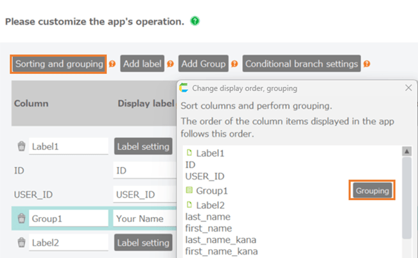Open Conditional branch settings

pyautogui.click(x=301, y=64)
